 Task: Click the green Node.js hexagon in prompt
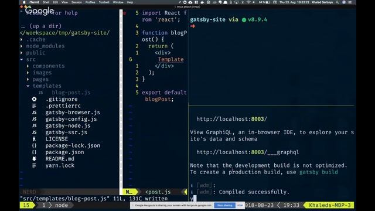[x=244, y=20]
